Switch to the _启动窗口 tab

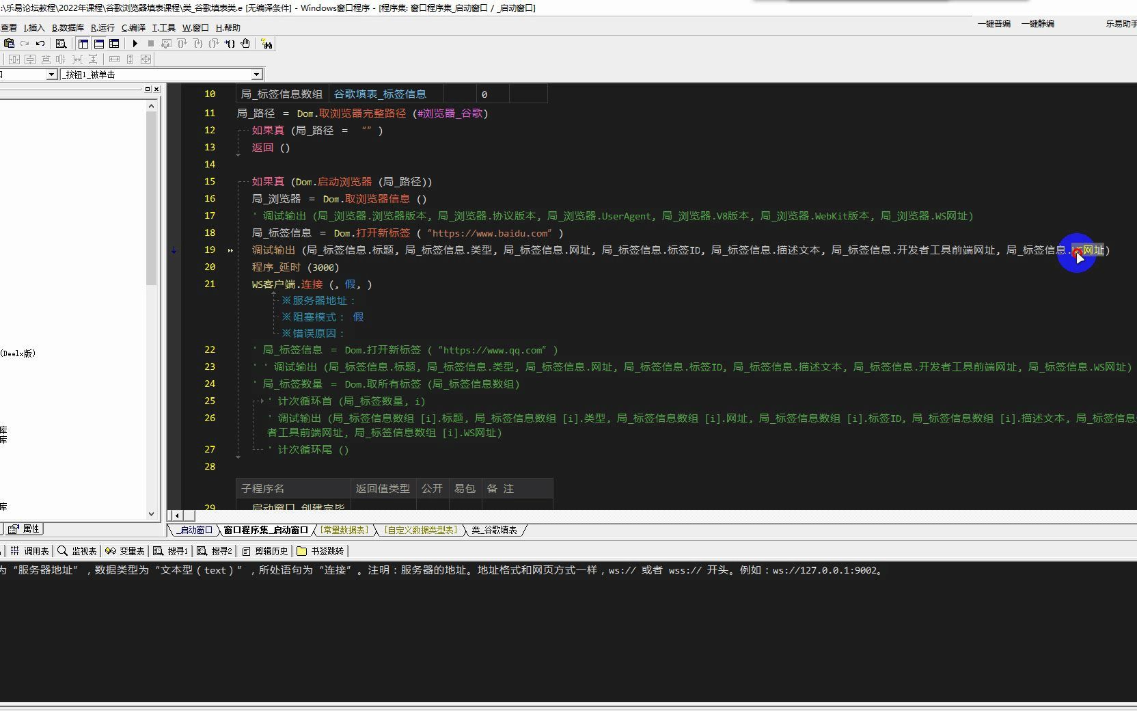195,530
